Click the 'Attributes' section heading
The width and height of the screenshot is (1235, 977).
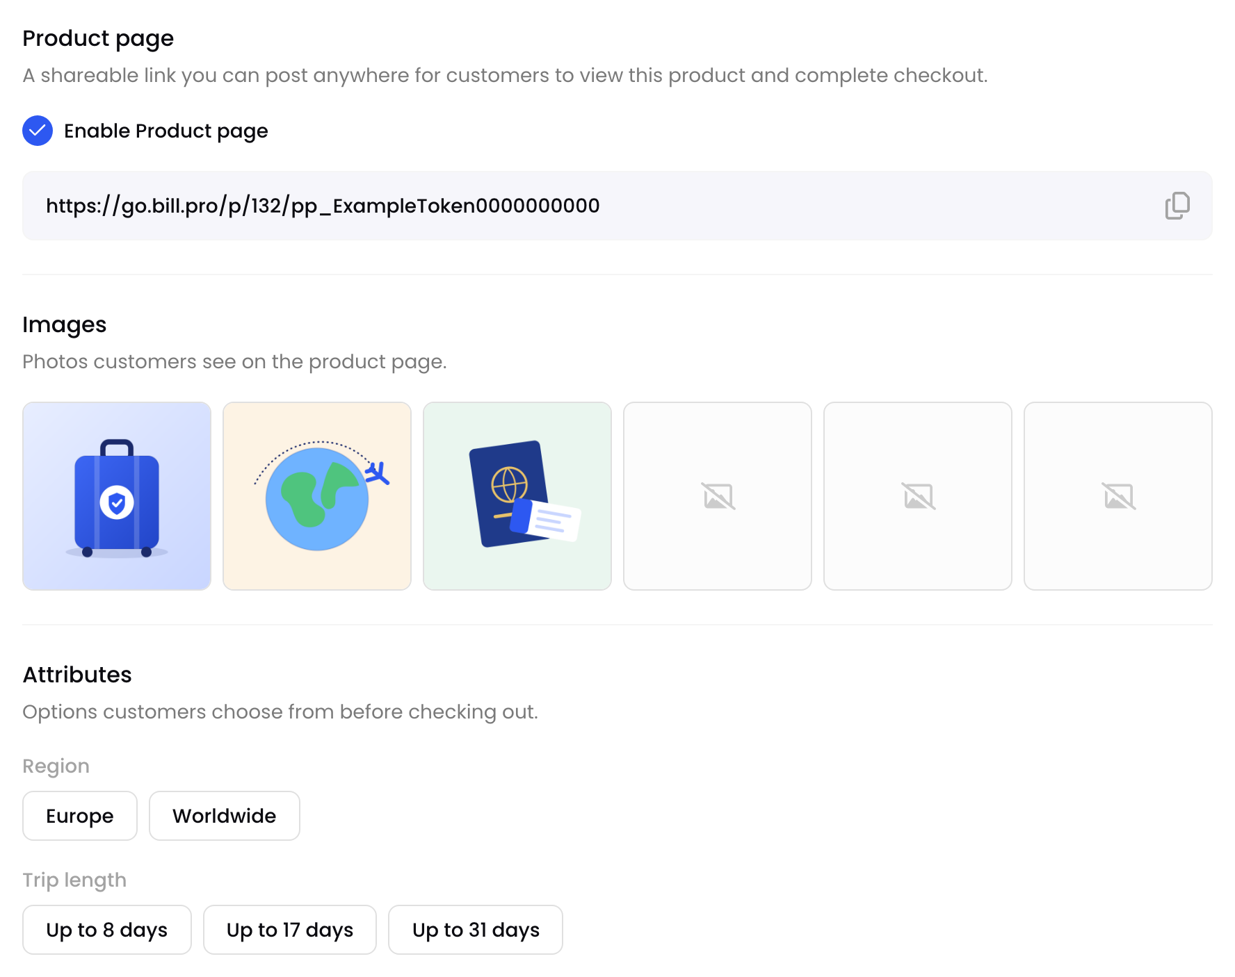(x=77, y=675)
